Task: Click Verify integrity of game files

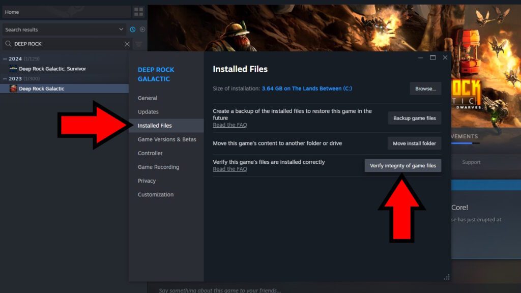Action: pos(403,165)
